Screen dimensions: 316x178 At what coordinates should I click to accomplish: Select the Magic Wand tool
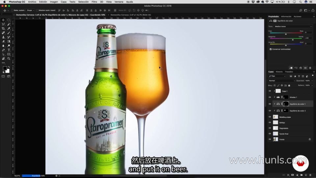[x=9, y=24]
